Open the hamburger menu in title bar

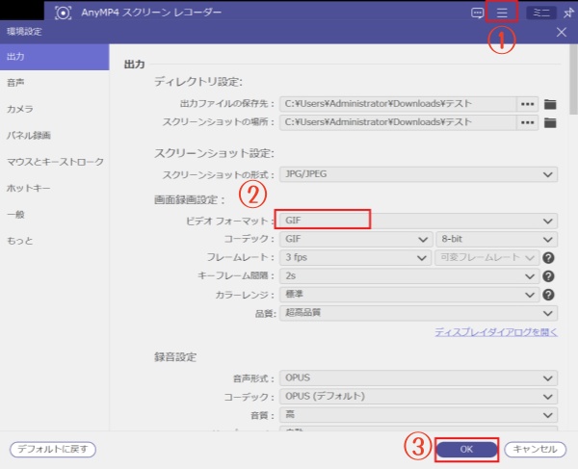[x=502, y=13]
